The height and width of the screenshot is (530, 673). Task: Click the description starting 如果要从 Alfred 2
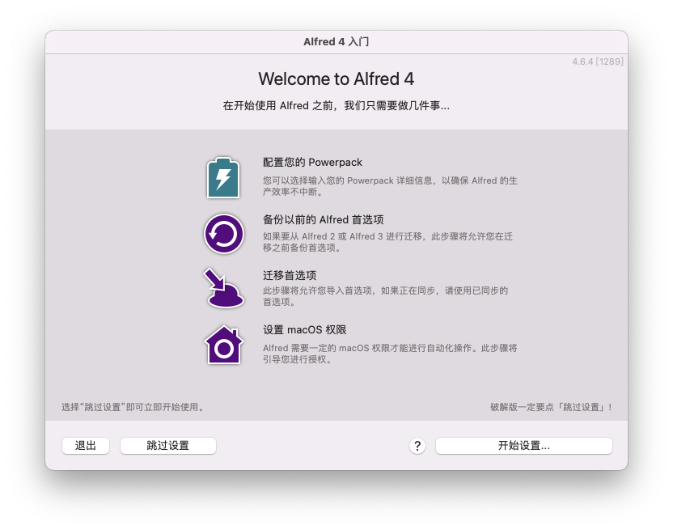tap(387, 242)
